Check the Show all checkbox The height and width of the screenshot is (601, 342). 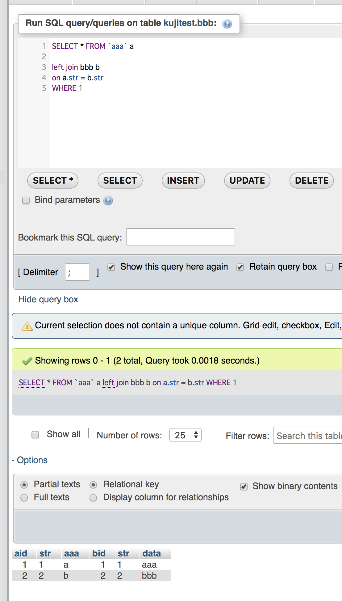tap(35, 435)
